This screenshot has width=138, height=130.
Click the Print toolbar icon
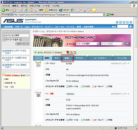pyautogui.click(x=84, y=10)
